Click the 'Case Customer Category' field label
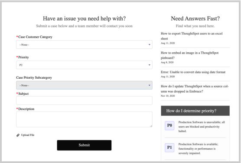Viewport: 241px width, 163px height. (x=35, y=37)
